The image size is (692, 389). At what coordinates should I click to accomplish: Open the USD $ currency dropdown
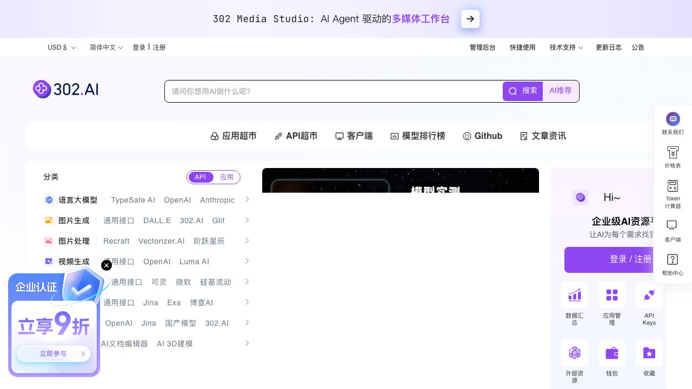[62, 48]
